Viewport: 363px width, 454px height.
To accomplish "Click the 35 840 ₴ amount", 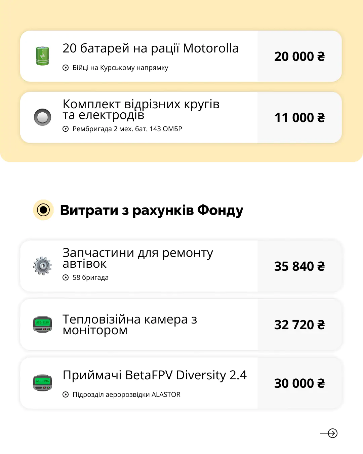I will point(299,266).
